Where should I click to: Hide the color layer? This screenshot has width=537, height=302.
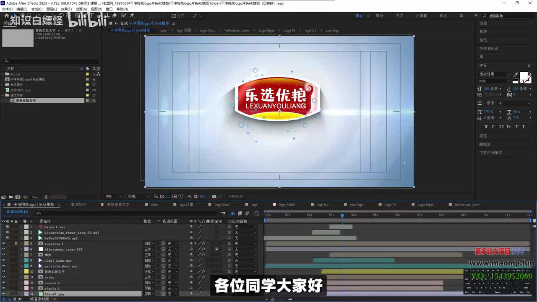tap(4, 277)
